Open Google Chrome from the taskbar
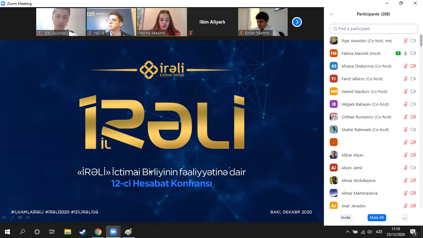This screenshot has width=423, height=238. click(98, 231)
